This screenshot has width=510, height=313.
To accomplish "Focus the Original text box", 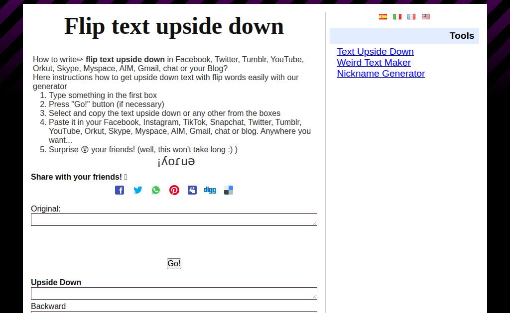I will tap(174, 220).
